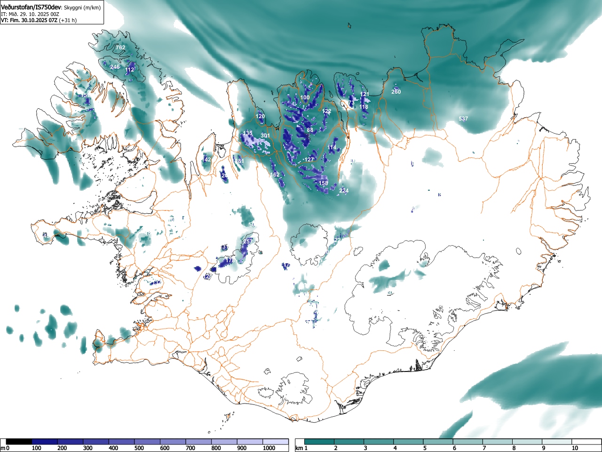Viewport: 602px width, 452px height.
Task: Select the IT: Mið. 29. 10. 2025 00Z line
Action: tap(30, 14)
